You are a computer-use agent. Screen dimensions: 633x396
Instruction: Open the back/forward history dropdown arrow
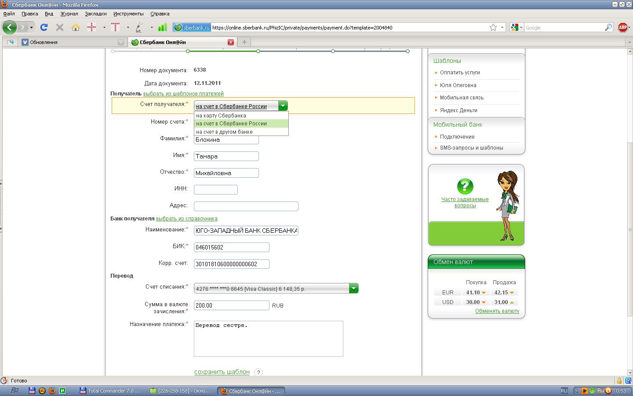(x=31, y=27)
